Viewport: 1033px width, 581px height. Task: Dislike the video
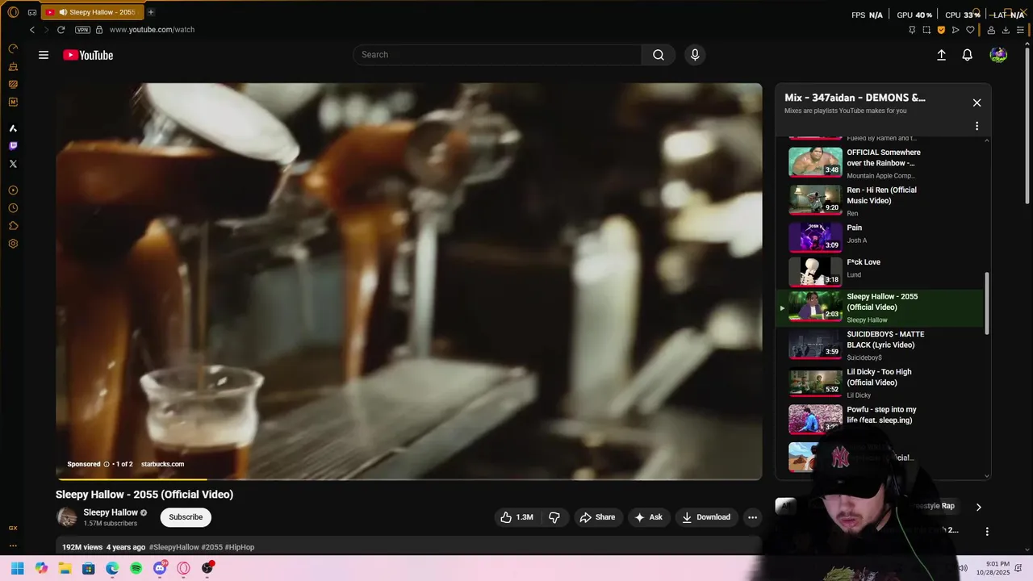(x=554, y=517)
